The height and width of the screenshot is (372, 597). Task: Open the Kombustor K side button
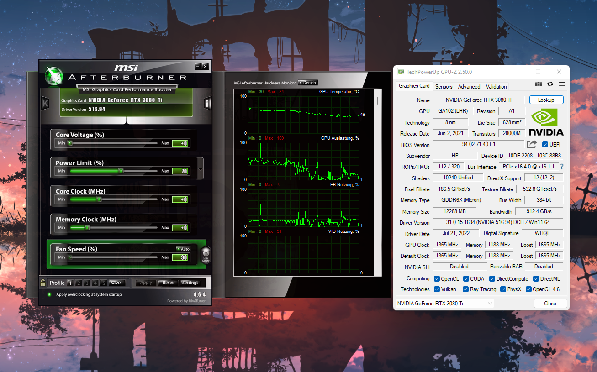(x=45, y=104)
